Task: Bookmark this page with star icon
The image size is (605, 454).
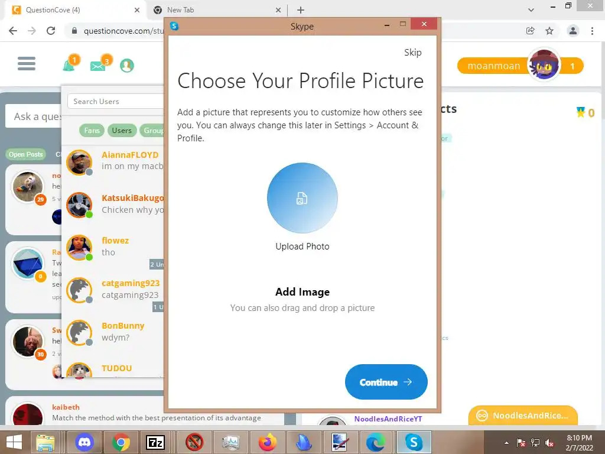Action: pyautogui.click(x=549, y=31)
